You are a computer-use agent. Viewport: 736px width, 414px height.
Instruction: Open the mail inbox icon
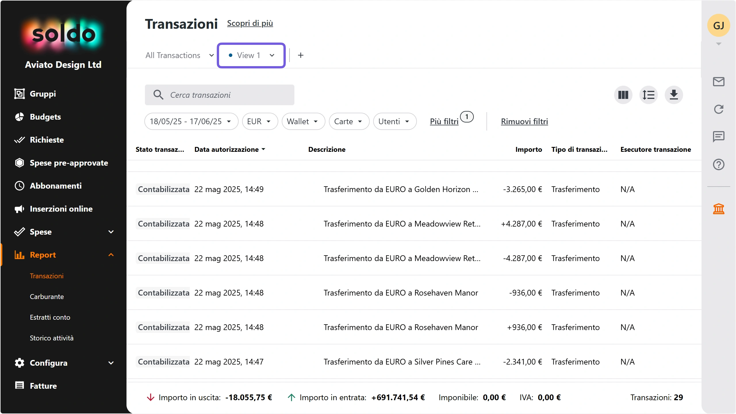pyautogui.click(x=718, y=82)
